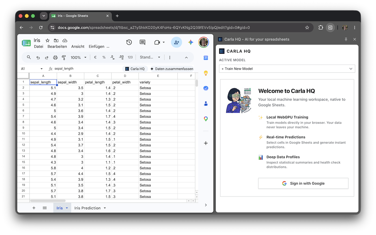Click the Carla HQ button in formula bar
The image size is (376, 235).
tap(135, 69)
